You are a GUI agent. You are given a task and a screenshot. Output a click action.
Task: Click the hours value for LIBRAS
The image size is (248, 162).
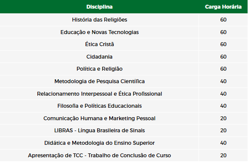pos(224,131)
